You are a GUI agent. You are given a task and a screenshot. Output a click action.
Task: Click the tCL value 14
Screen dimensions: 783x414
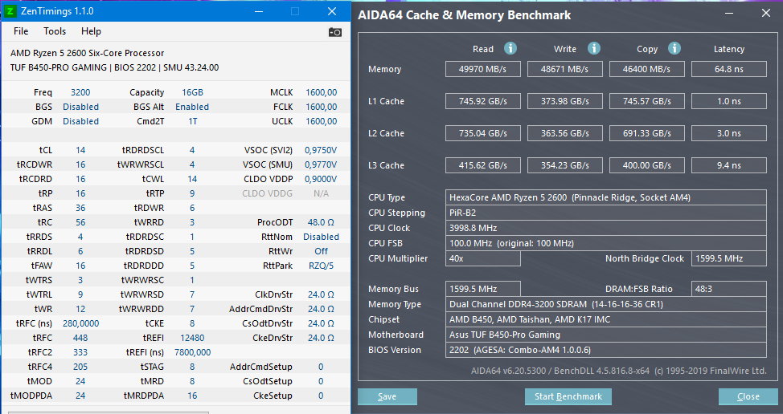80,150
